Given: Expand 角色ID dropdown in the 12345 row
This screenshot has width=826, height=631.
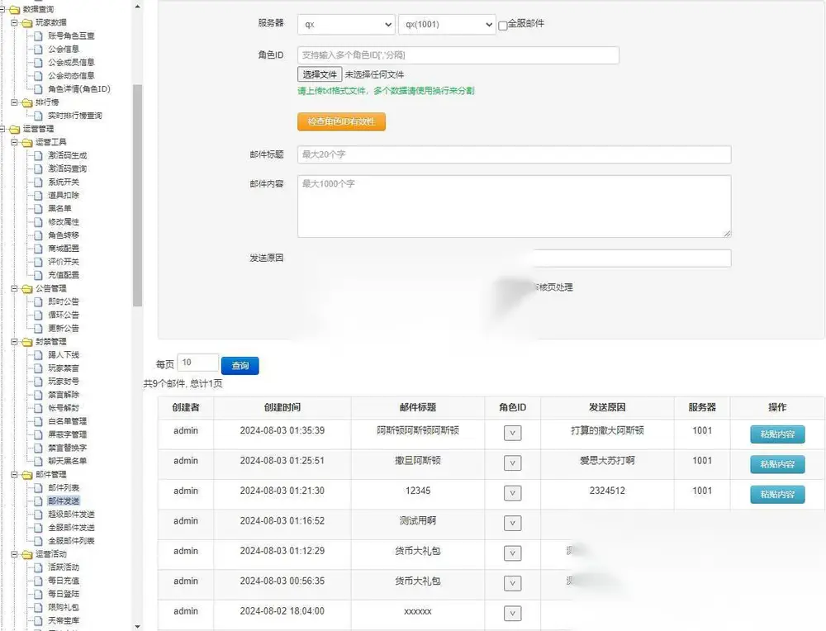Looking at the screenshot, I should coord(513,493).
